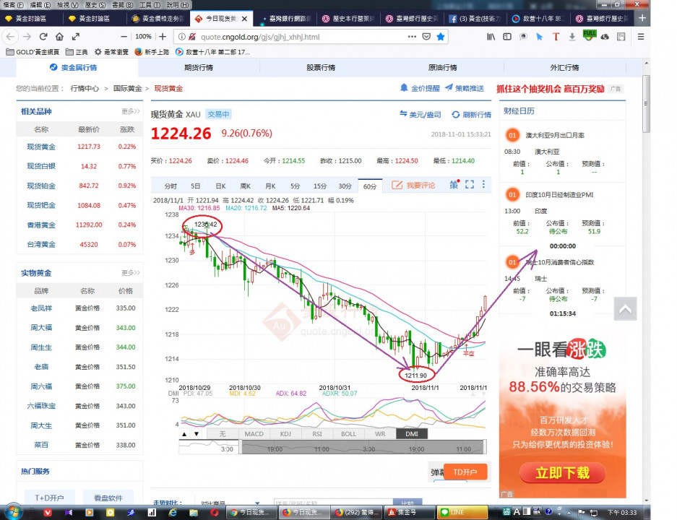Click the browser back arrow
Screen dimensions: 677x520
coord(10,37)
